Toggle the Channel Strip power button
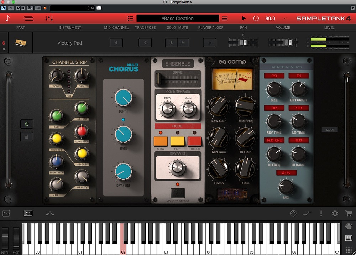 pyautogui.click(x=27, y=124)
